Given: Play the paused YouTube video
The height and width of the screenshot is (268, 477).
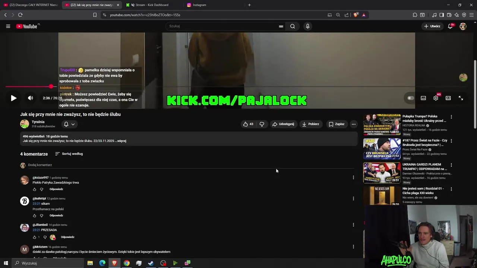Looking at the screenshot, I should click(x=13, y=98).
